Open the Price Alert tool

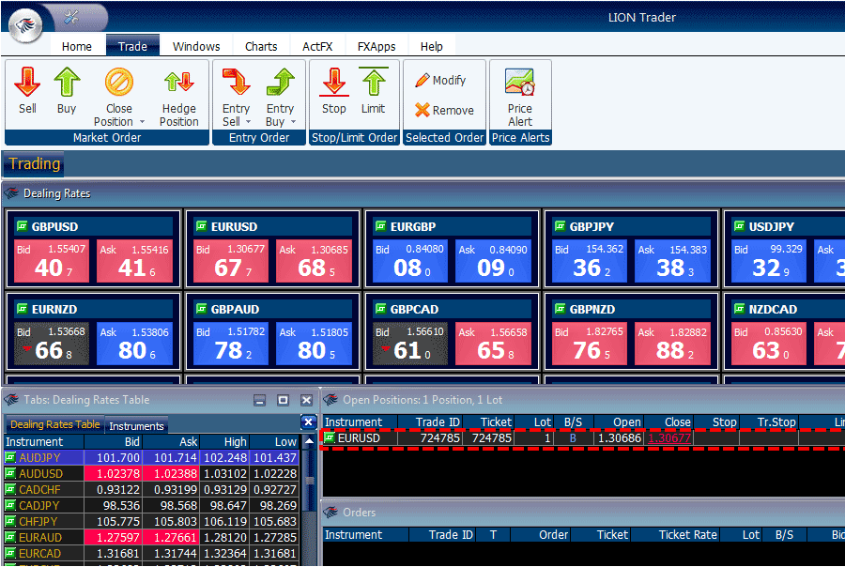tap(519, 97)
